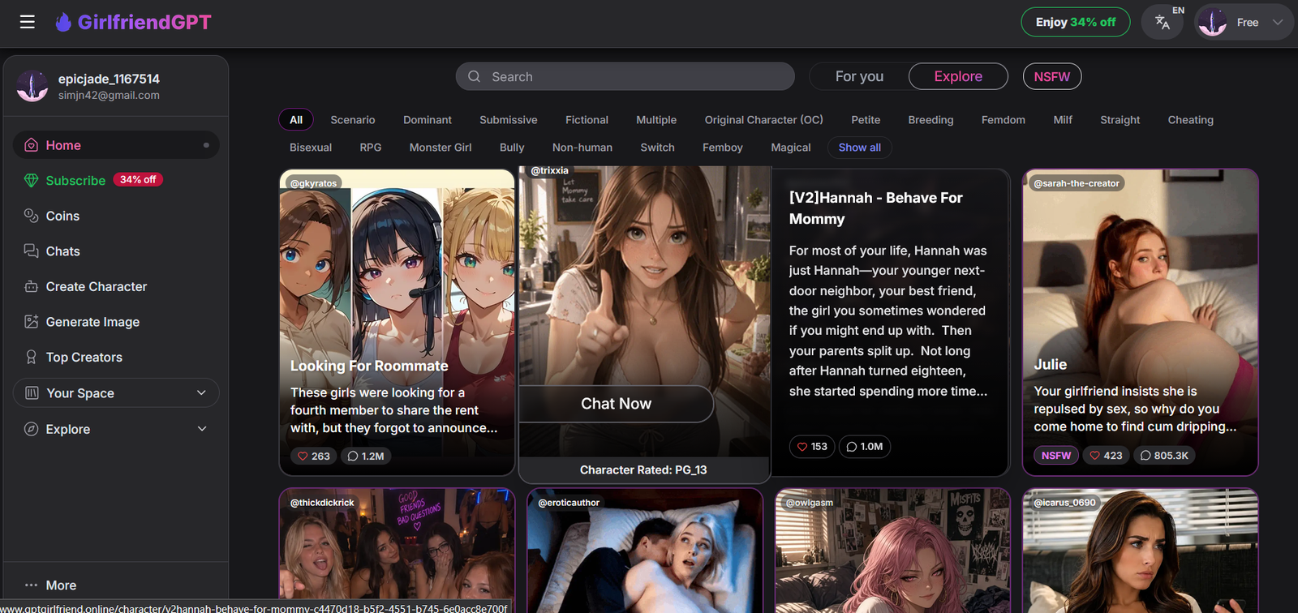The image size is (1298, 613).
Task: Select the Non-human category tag
Action: tap(582, 148)
